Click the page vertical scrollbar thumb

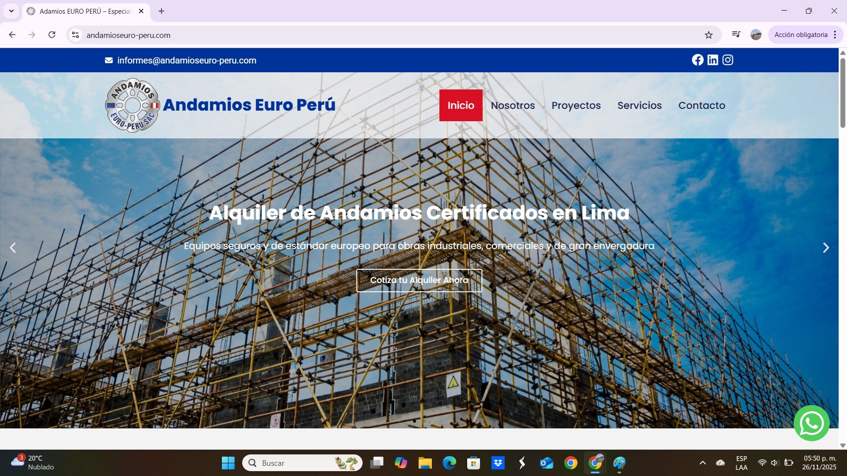[x=842, y=93]
